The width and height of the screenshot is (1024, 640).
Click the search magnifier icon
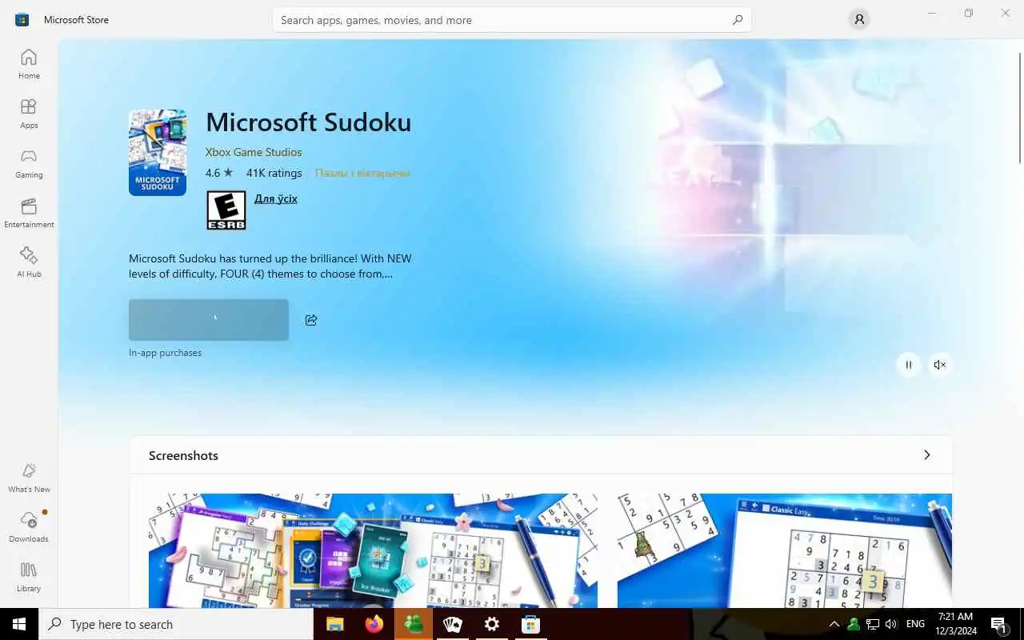pos(737,20)
